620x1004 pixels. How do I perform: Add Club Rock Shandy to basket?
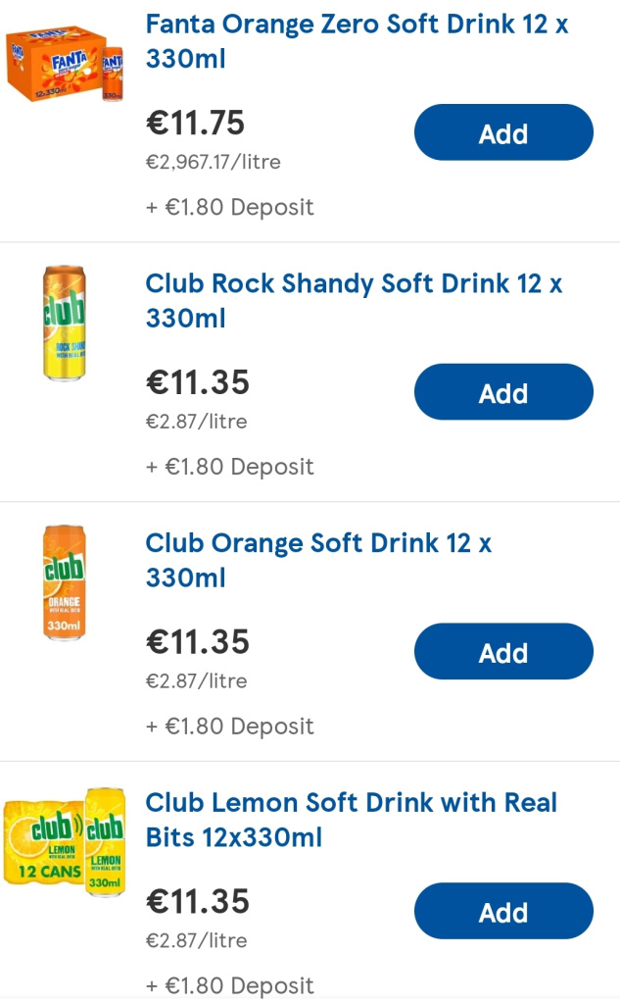(x=503, y=391)
